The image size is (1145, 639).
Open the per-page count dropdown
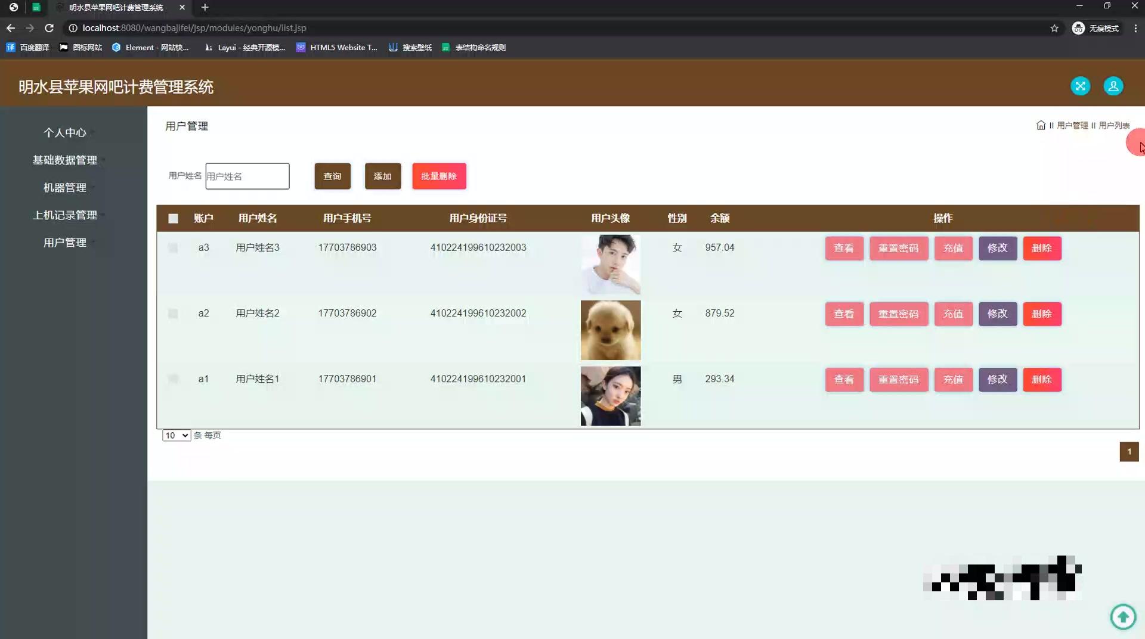pos(175,435)
